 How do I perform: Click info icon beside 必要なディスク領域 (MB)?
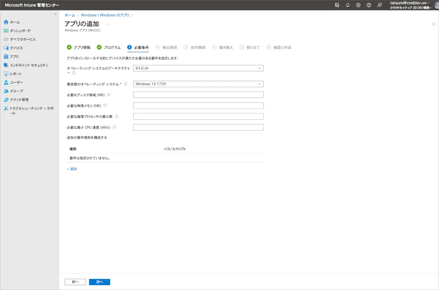click(x=109, y=95)
